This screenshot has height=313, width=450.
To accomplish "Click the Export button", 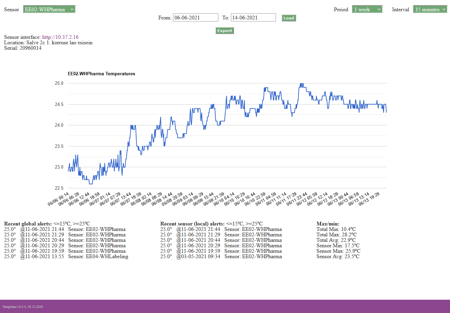I will [x=224, y=31].
